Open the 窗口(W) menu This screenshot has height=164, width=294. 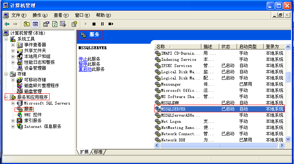pyautogui.click(x=82, y=15)
